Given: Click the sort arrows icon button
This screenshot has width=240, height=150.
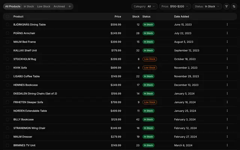Looking at the screenshot, I should point(234,6).
